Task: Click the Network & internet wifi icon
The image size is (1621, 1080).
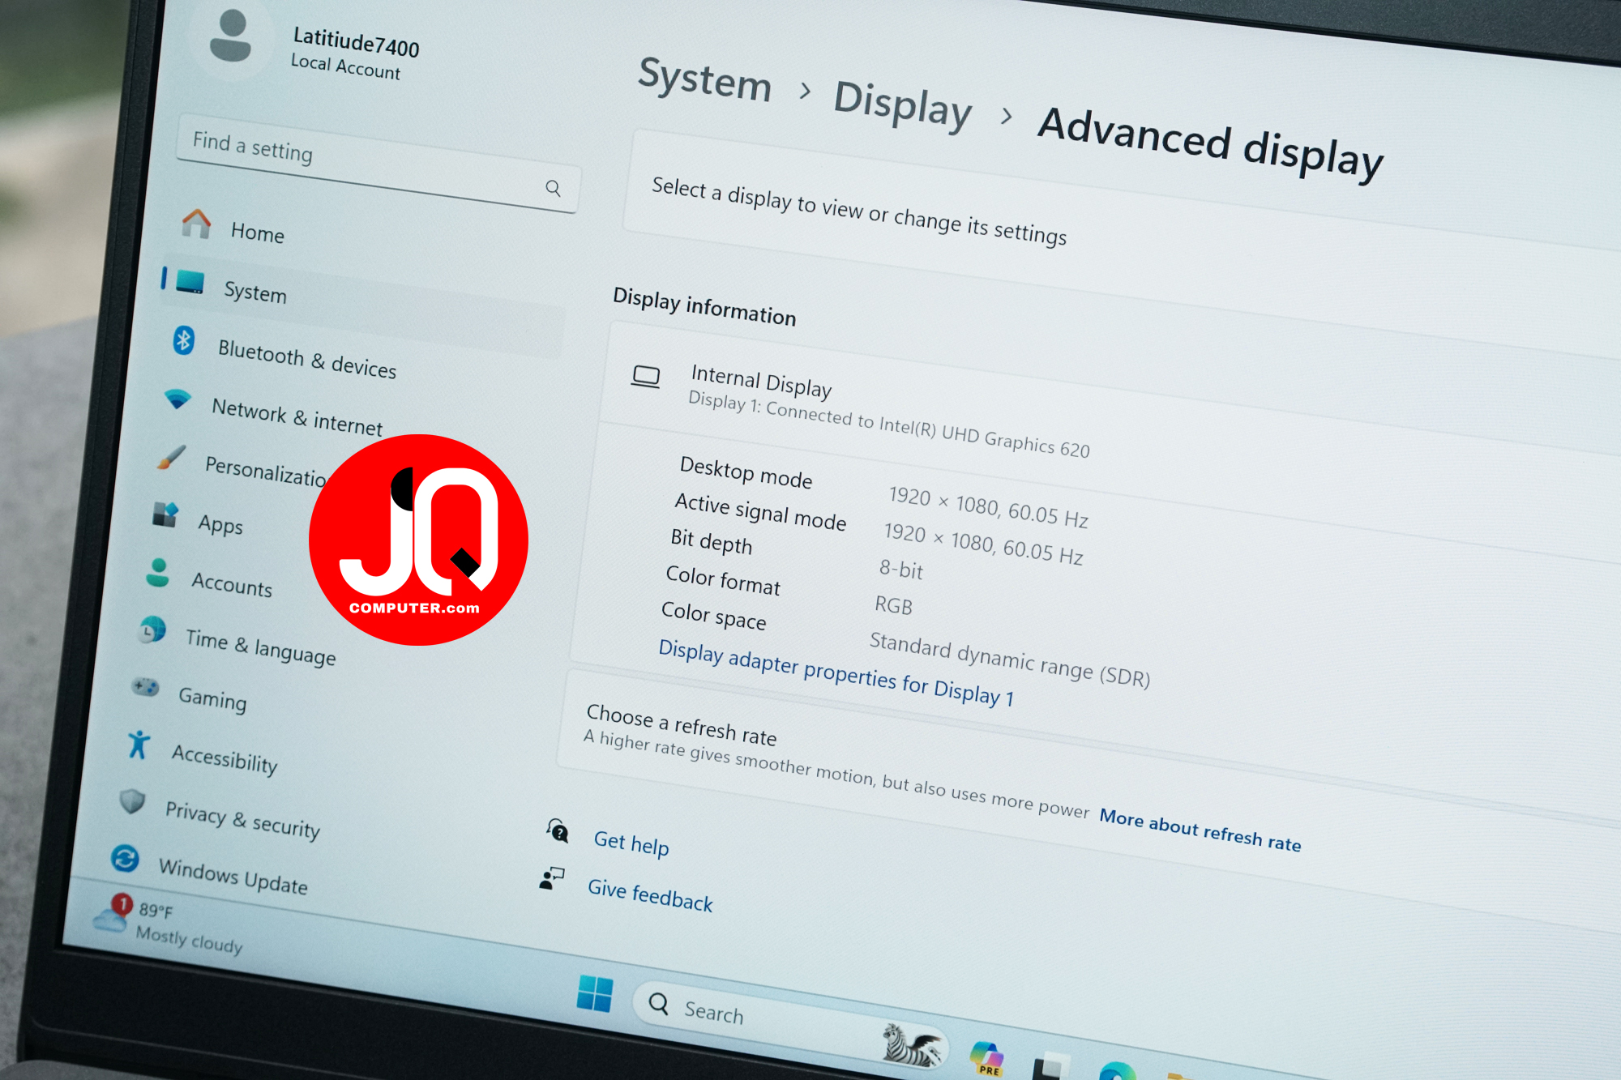Action: pyautogui.click(x=177, y=399)
